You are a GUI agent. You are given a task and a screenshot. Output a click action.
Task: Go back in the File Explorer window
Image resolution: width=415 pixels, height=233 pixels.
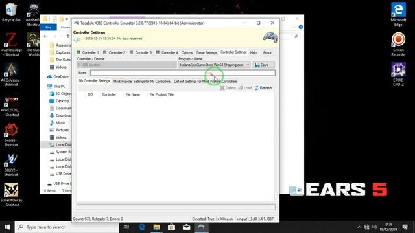click(46, 36)
